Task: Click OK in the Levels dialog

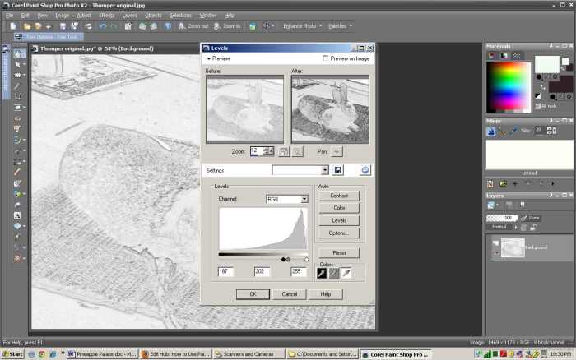Action: click(253, 294)
